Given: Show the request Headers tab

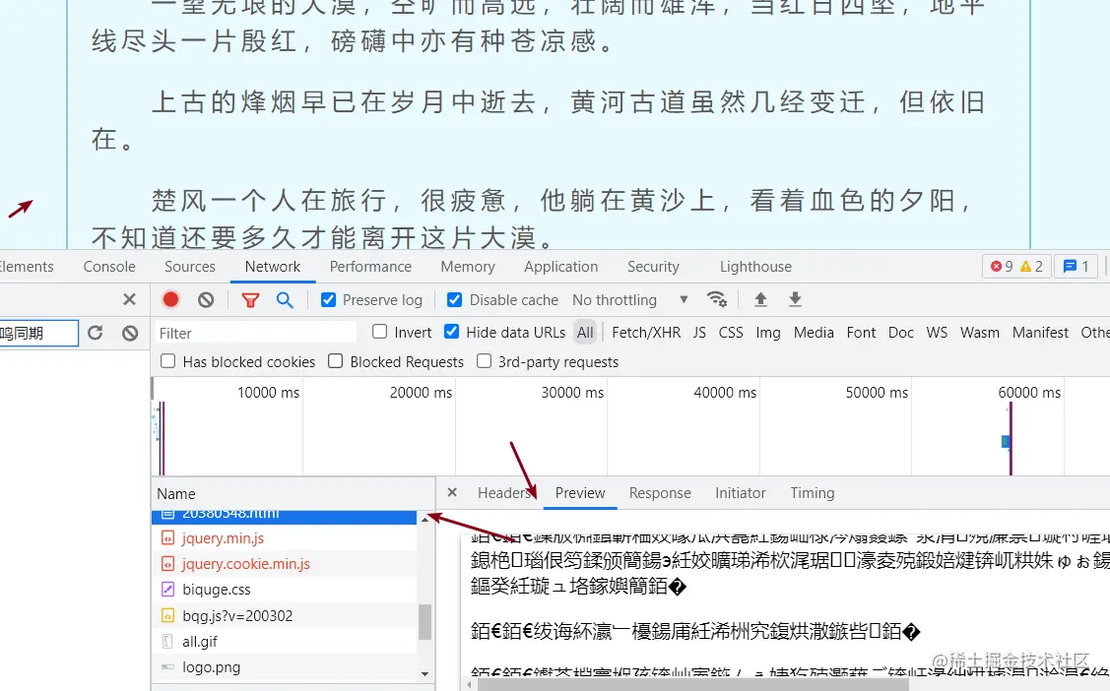Looking at the screenshot, I should point(504,493).
